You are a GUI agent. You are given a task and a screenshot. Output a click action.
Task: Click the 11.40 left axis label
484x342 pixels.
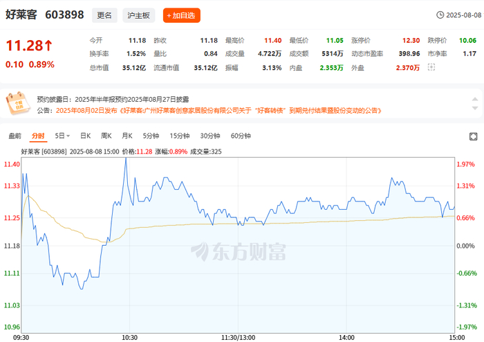pyautogui.click(x=12, y=164)
